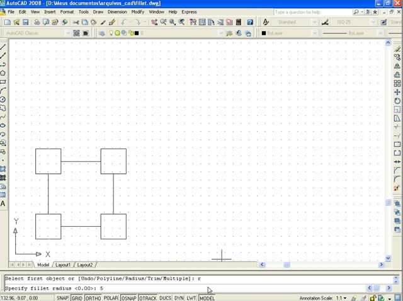Toggle OSNAP in status bar
Image resolution: width=403 pixels, height=301 pixels.
point(129,298)
